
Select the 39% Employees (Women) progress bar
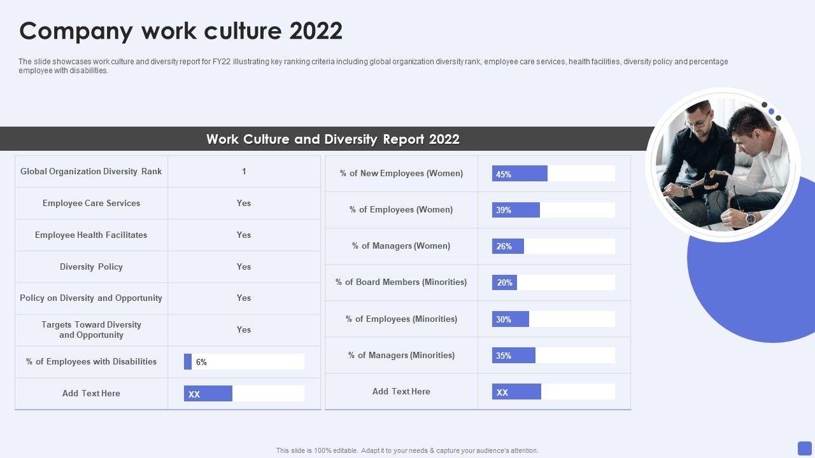[x=516, y=210]
